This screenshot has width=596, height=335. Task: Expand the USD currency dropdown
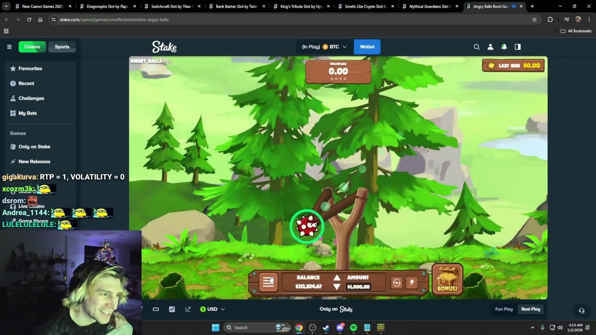[212, 309]
